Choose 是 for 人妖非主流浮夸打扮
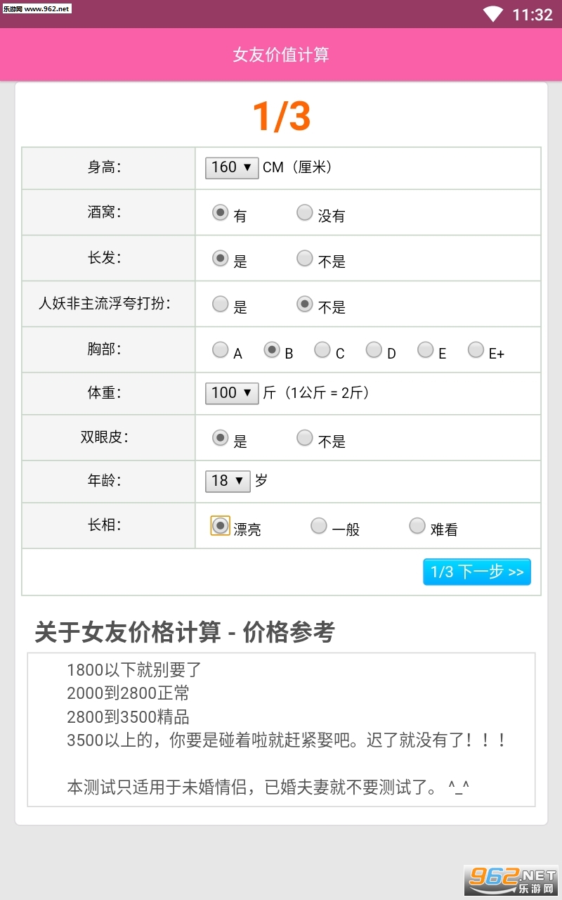The image size is (562, 900). (221, 304)
